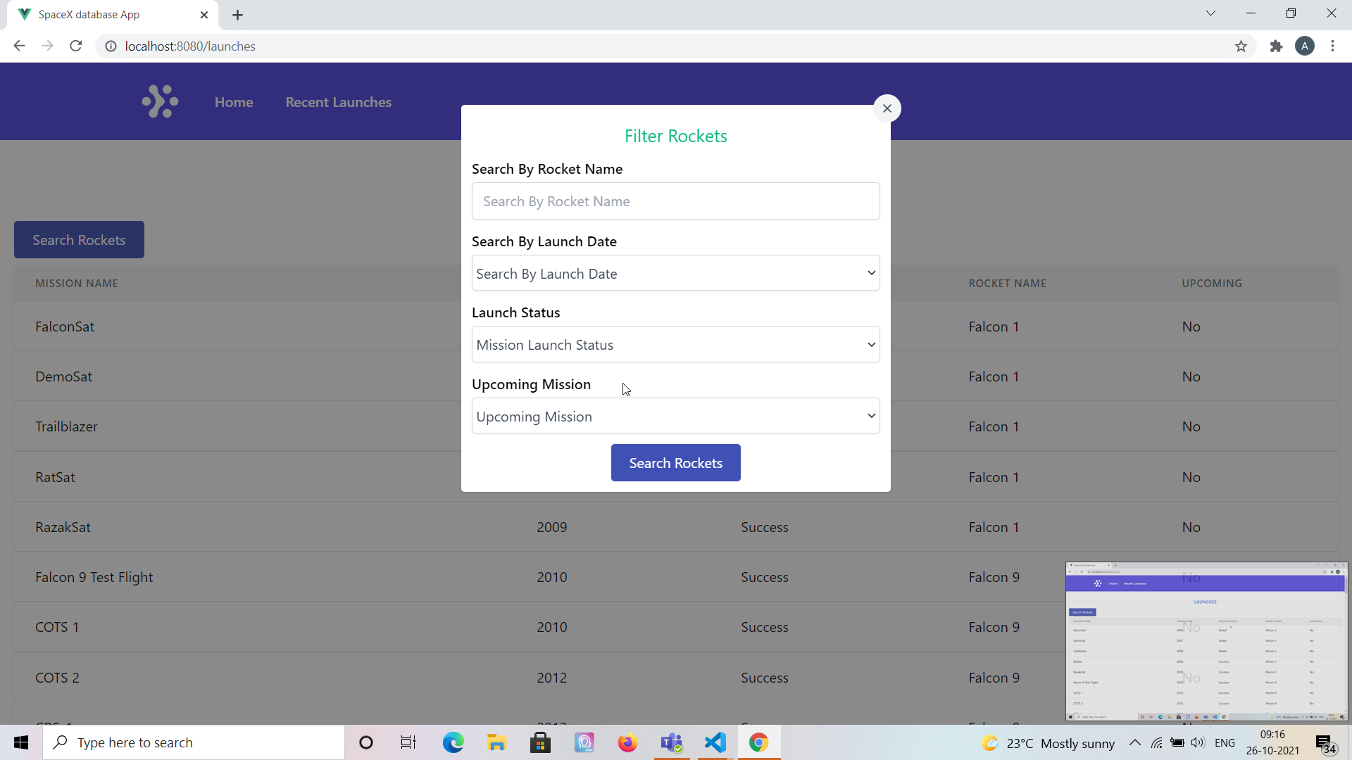Click the Search Rockets button in the modal
This screenshot has width=1352, height=760.
click(x=675, y=463)
